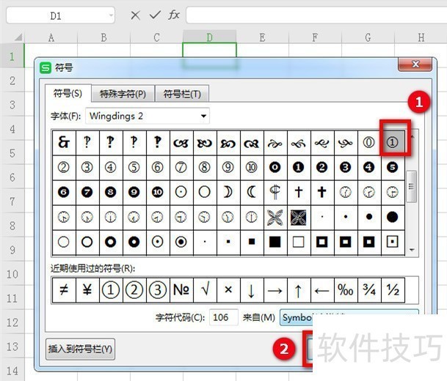
Task: Click the 字符代码 field showing 106
Action: tap(224, 317)
